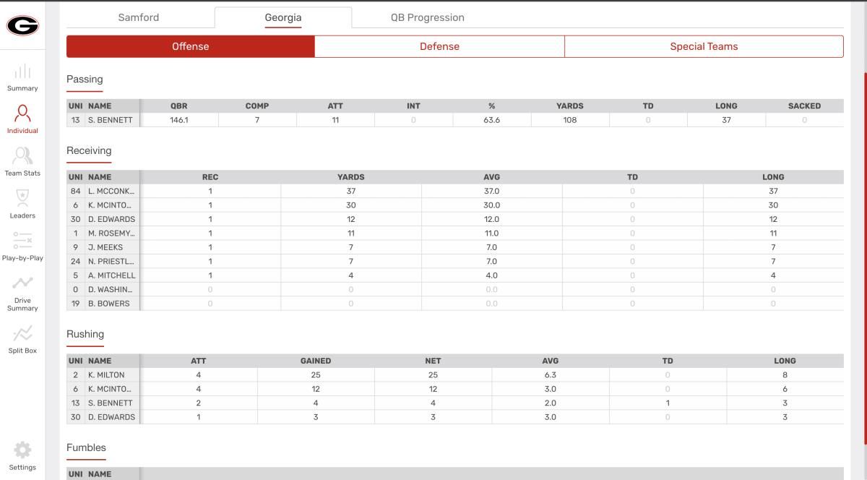Viewport: 867px width, 480px height.
Task: Select K. MILTON rushing row
Action: [x=455, y=374]
